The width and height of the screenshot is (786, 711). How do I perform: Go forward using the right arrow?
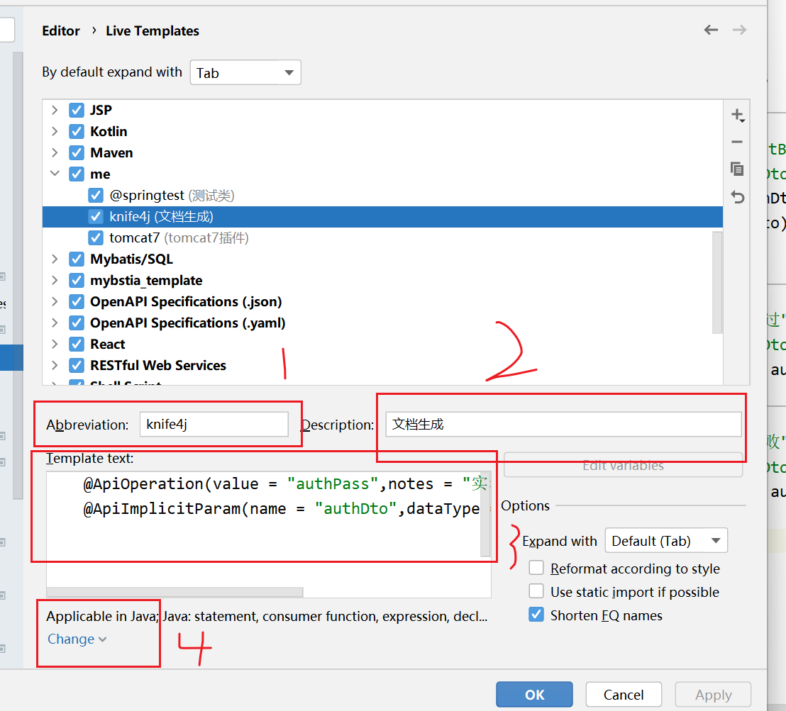coord(739,30)
